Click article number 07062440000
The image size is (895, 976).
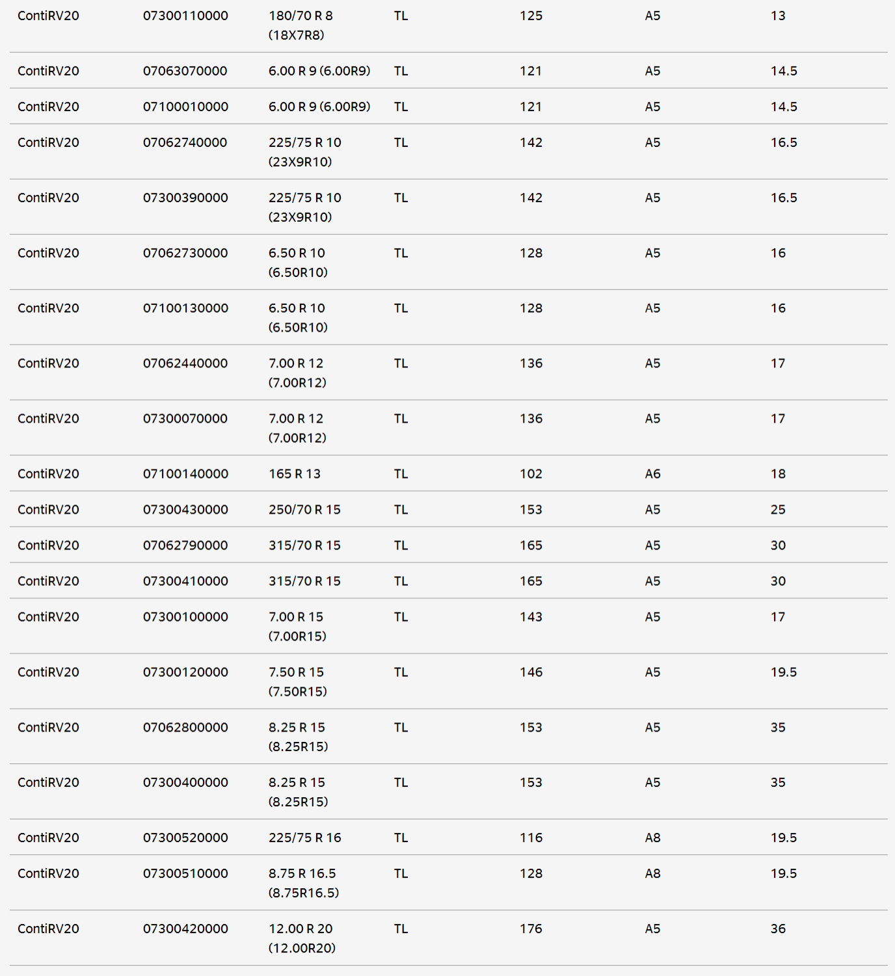tap(185, 363)
